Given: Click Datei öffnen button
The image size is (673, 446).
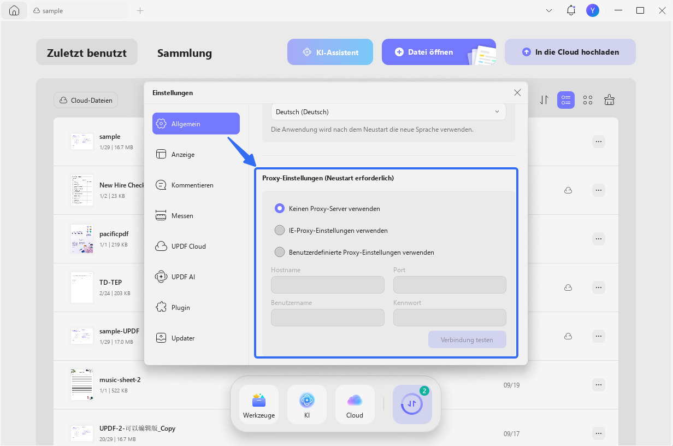Looking at the screenshot, I should [x=439, y=52].
